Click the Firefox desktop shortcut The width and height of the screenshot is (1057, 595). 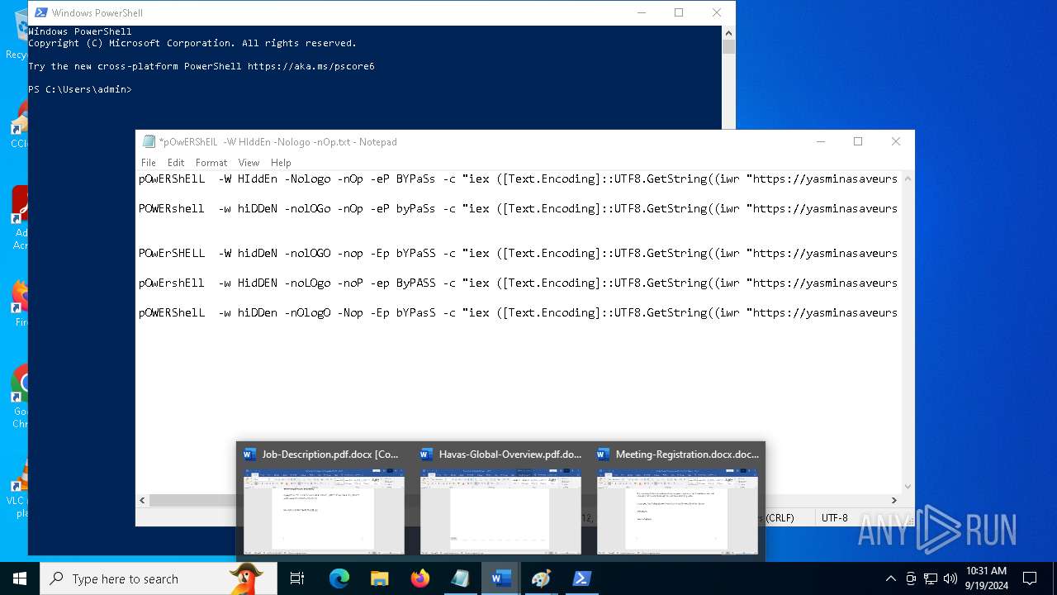20,303
